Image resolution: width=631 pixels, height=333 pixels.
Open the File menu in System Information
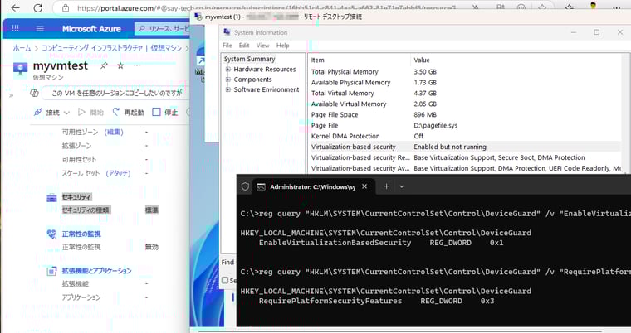tap(227, 46)
